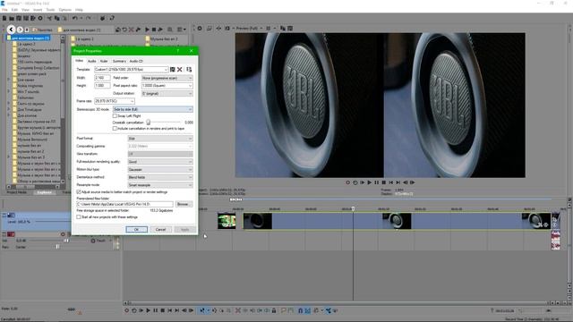Image resolution: width=573 pixels, height=322 pixels.
Task: Click the Lock event padlock icon in bottom toolbar
Action: [274, 310]
